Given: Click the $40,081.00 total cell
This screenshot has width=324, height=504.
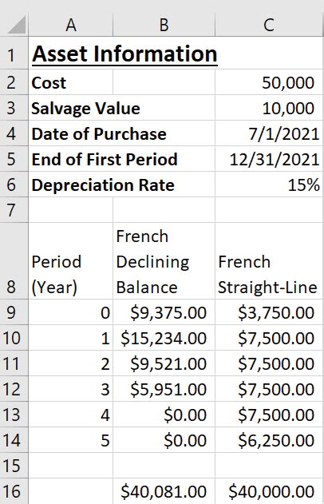Looking at the screenshot, I should pyautogui.click(x=164, y=491).
